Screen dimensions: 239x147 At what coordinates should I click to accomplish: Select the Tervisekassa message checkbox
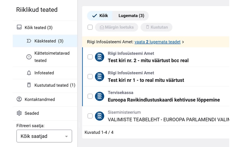coord(90,96)
